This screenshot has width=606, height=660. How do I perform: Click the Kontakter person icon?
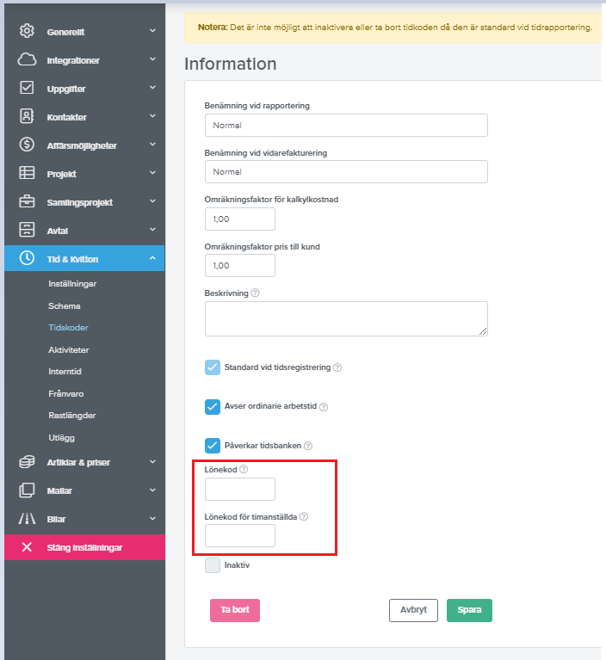(x=27, y=117)
